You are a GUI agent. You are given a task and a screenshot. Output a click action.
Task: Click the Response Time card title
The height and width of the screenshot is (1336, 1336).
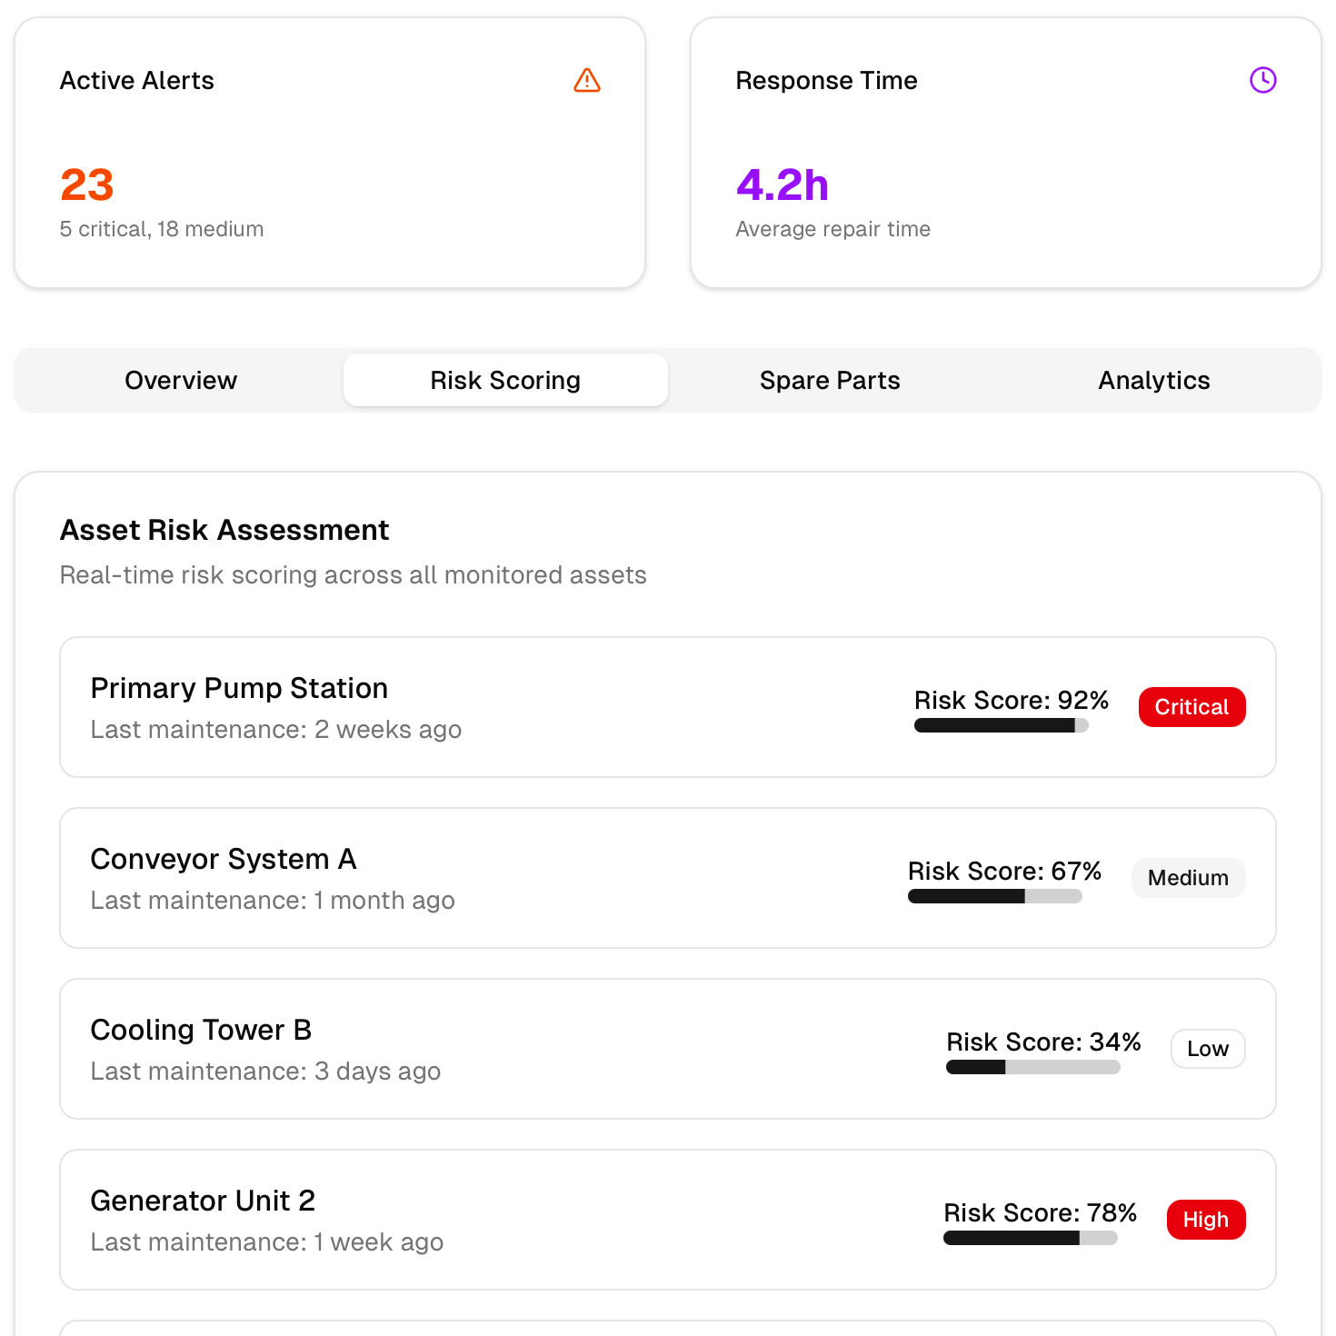point(827,80)
